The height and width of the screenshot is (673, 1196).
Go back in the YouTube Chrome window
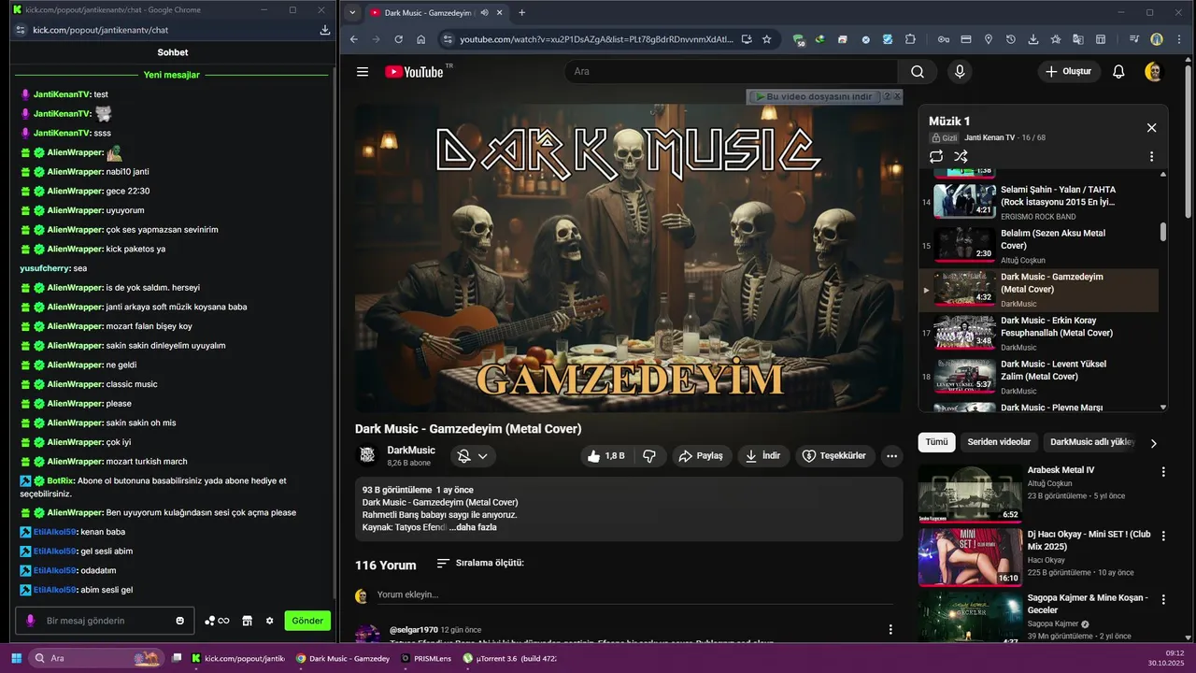[354, 39]
